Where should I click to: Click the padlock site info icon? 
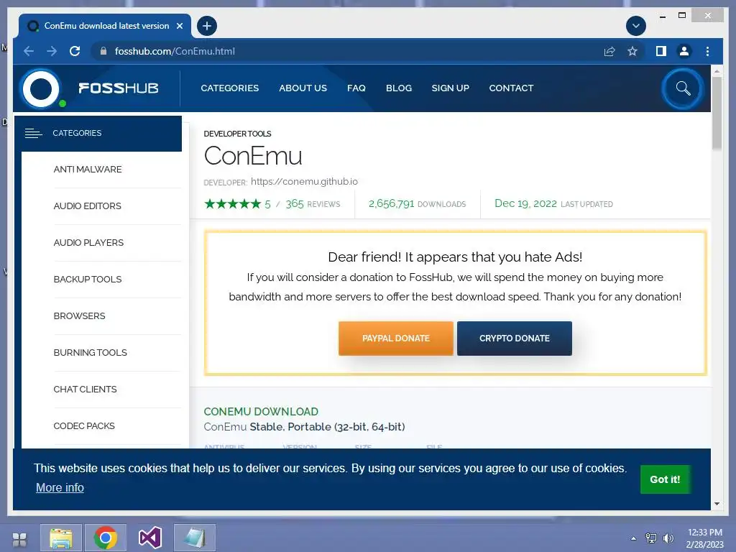pyautogui.click(x=103, y=51)
